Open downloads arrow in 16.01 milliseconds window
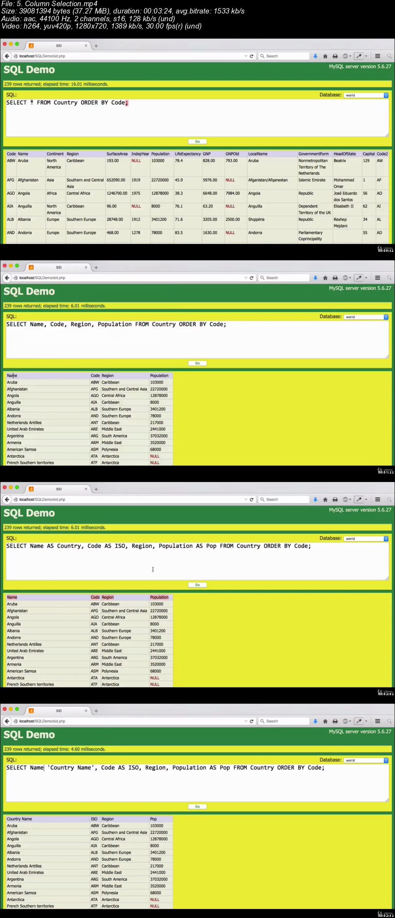The height and width of the screenshot is (918, 395). click(x=315, y=56)
